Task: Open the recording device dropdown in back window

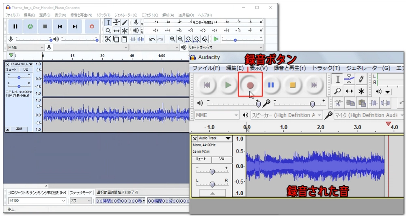Action: (91, 48)
